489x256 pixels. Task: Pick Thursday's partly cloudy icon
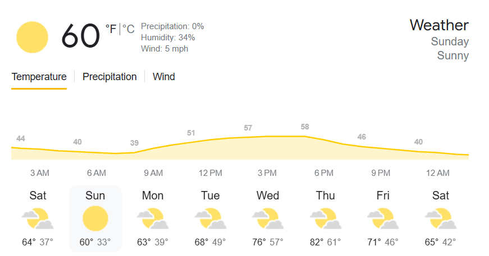tap(325, 218)
